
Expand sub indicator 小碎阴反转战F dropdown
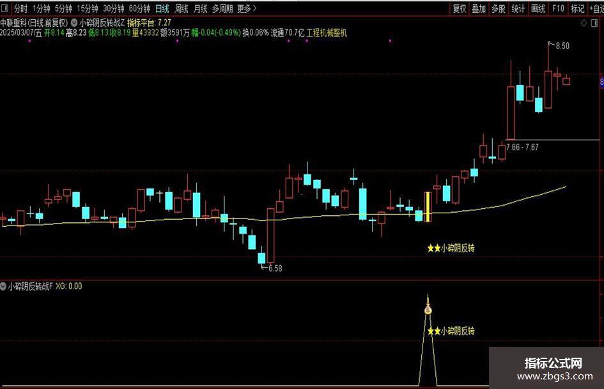coord(3,286)
